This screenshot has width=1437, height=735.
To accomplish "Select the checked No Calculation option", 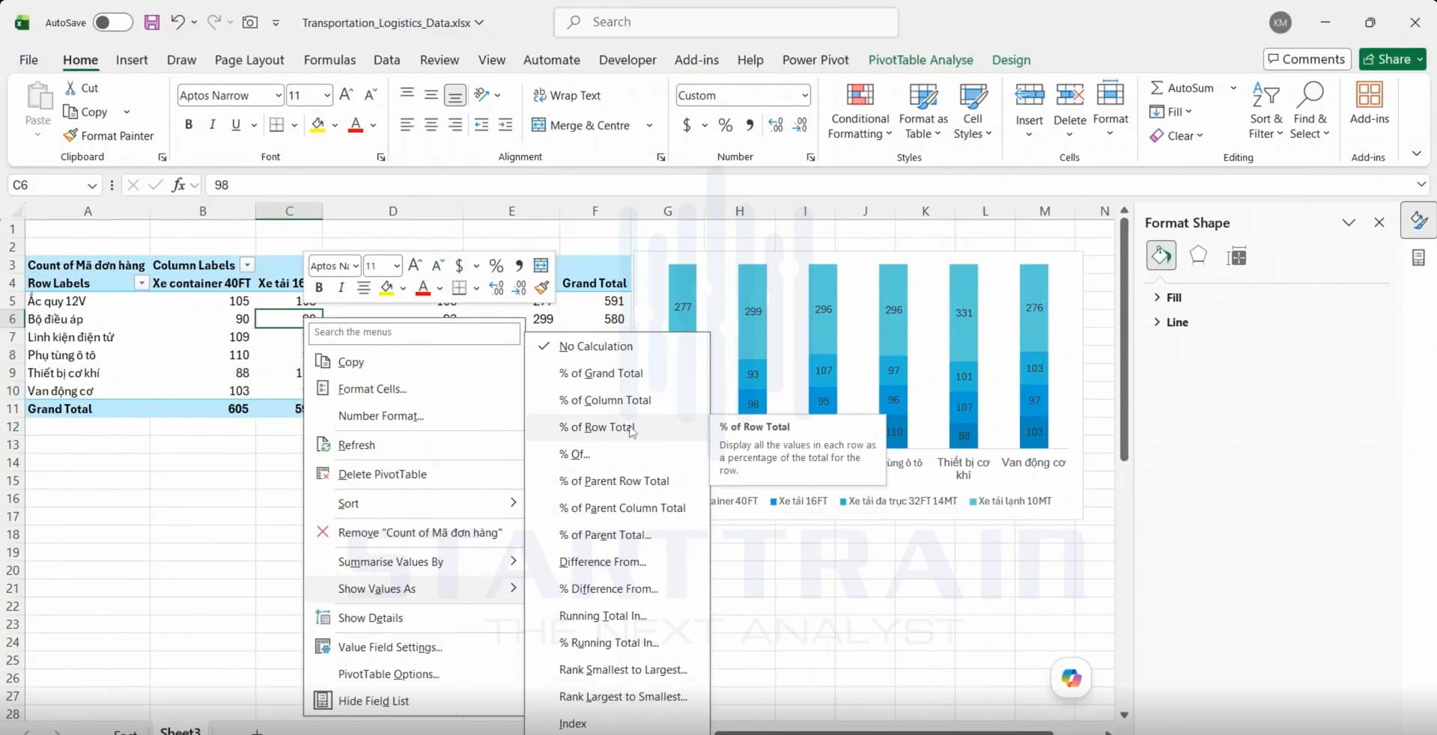I will click(596, 347).
